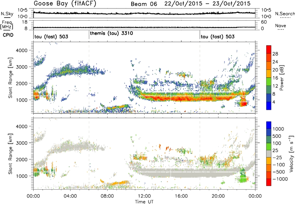
Task: Click the 'Power [dB]' colorbar label
Action: 281,78
